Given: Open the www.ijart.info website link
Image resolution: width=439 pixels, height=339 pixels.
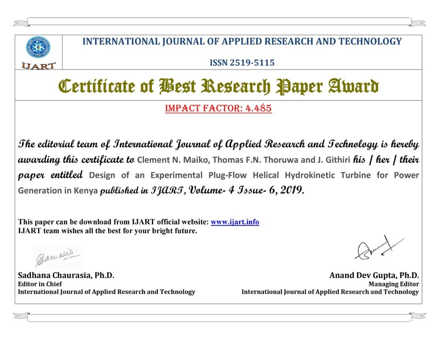Looking at the screenshot, I should coord(235,222).
